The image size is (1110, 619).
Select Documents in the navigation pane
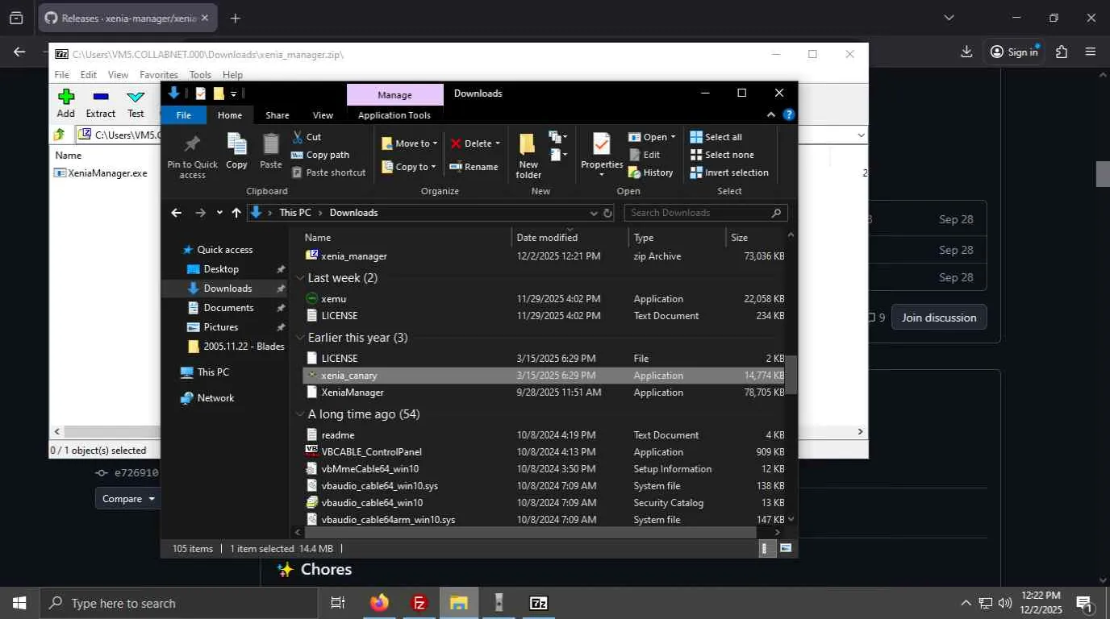pos(228,308)
